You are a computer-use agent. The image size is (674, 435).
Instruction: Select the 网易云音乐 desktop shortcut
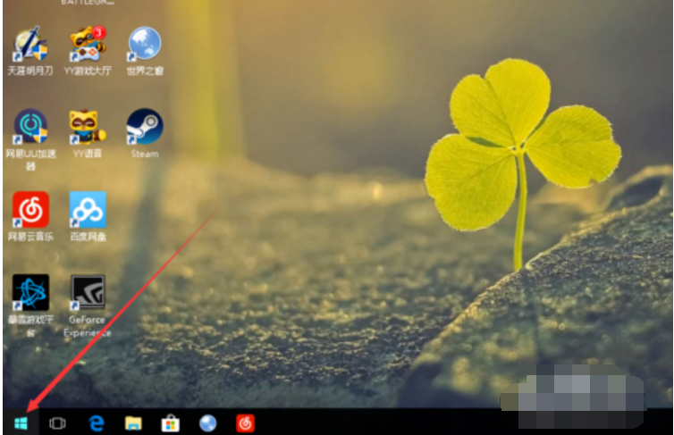pyautogui.click(x=30, y=210)
